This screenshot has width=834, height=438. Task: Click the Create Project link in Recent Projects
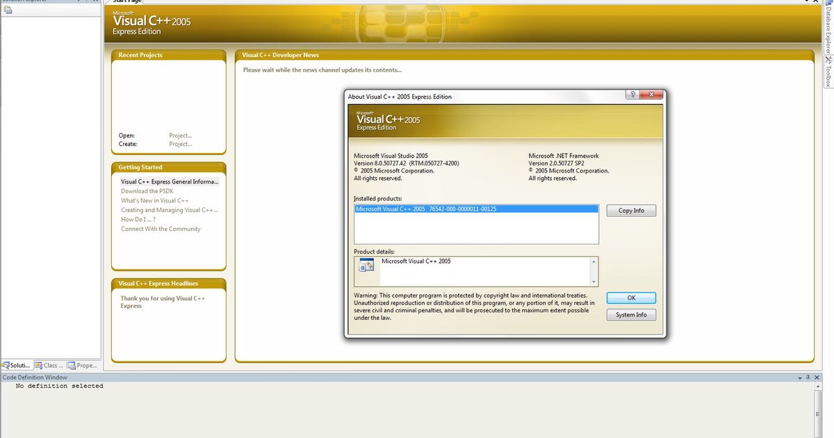[x=180, y=144]
